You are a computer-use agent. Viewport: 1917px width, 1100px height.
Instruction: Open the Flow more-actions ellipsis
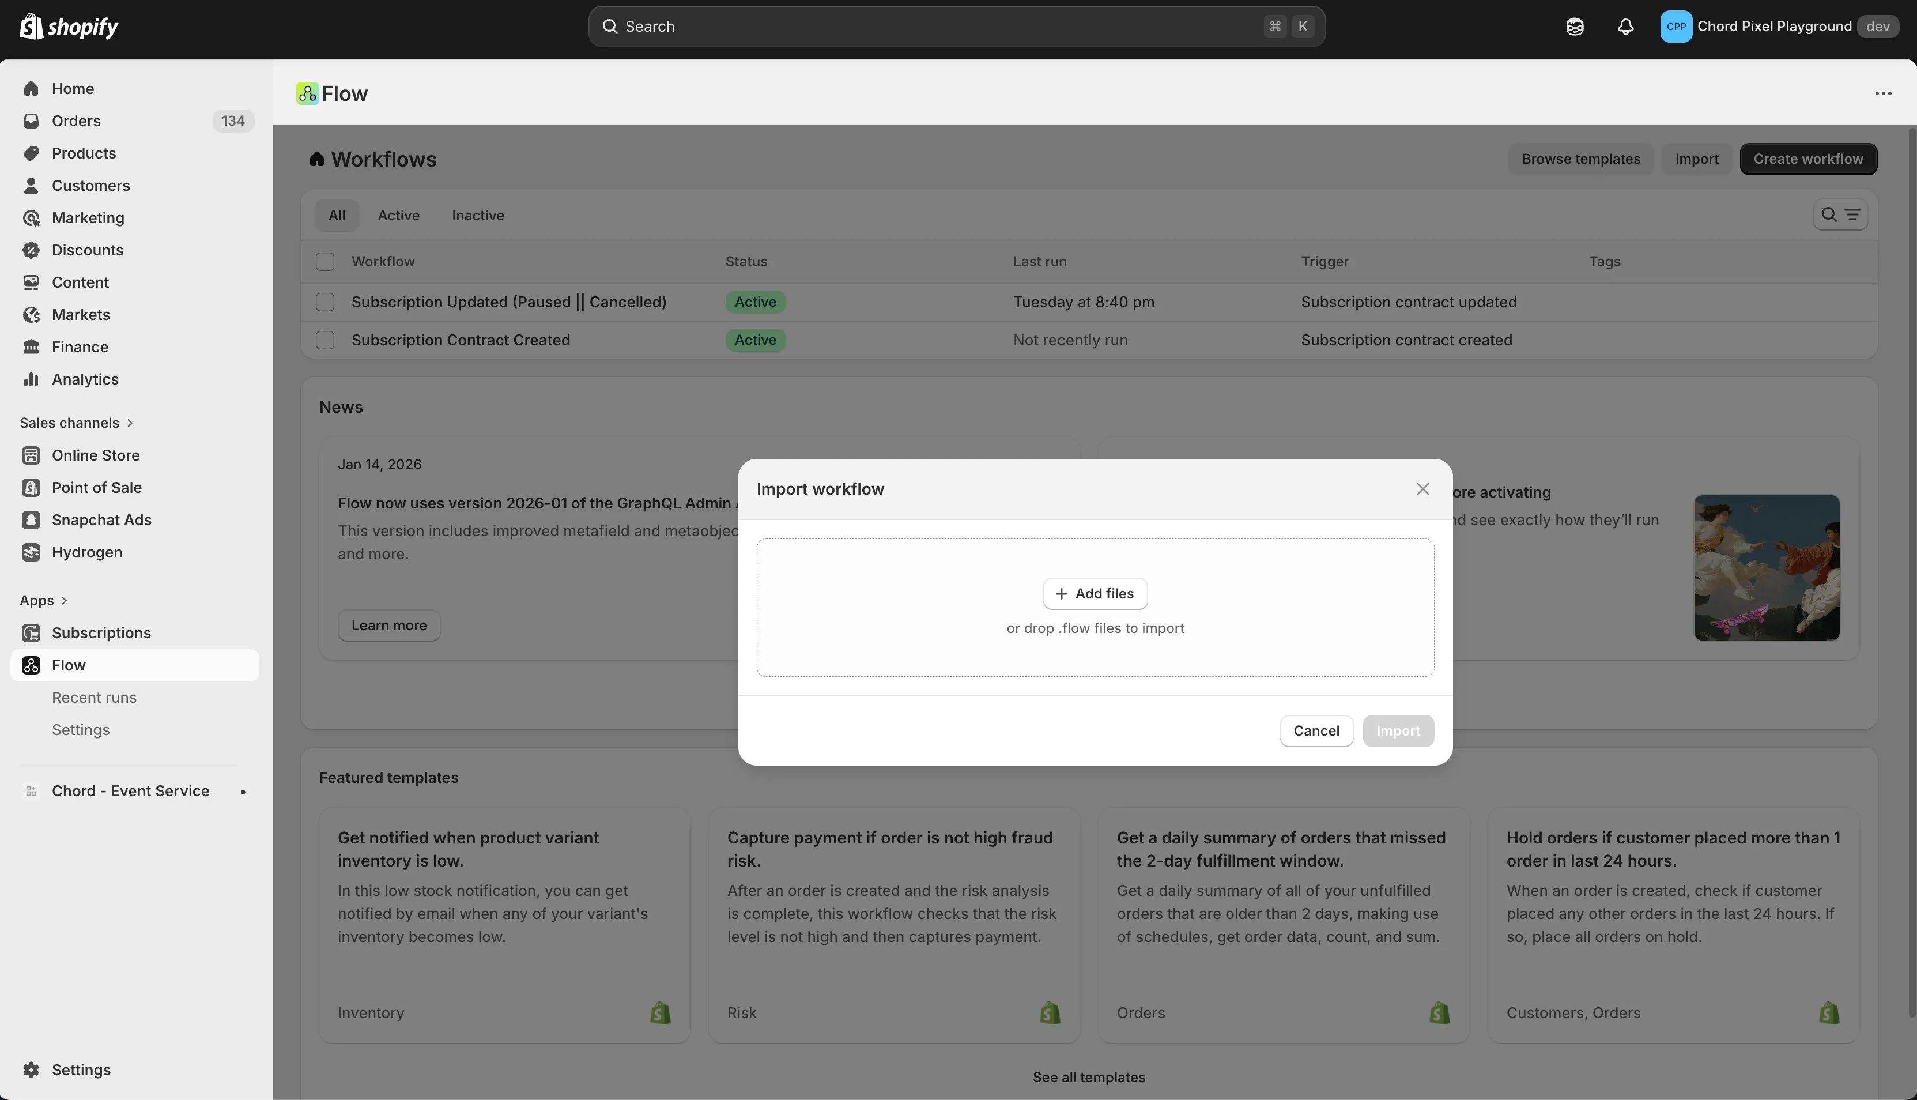click(1883, 93)
